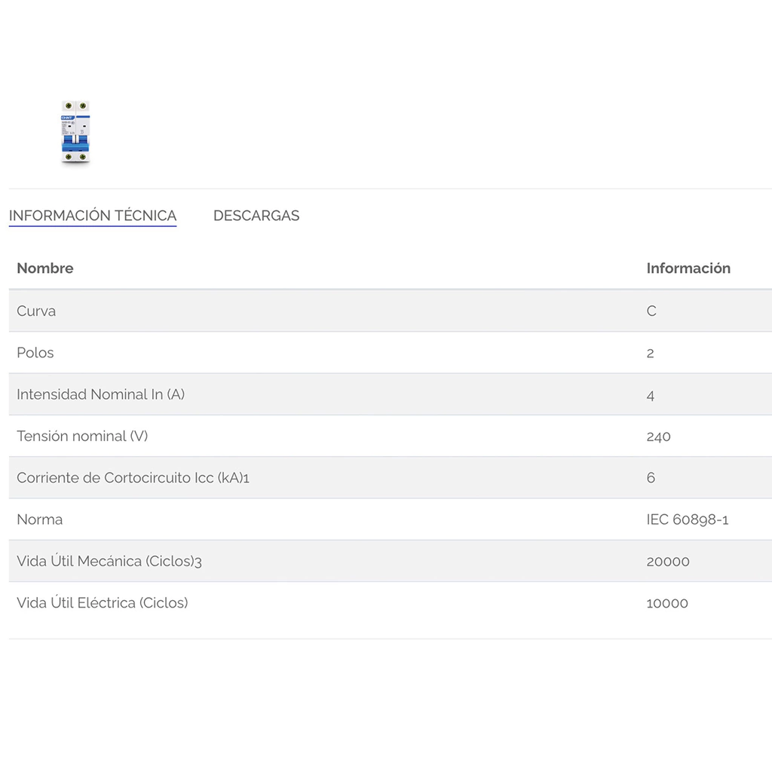Click the Intensidad Nominal value 4
This screenshot has height=772, width=772.
tap(651, 395)
